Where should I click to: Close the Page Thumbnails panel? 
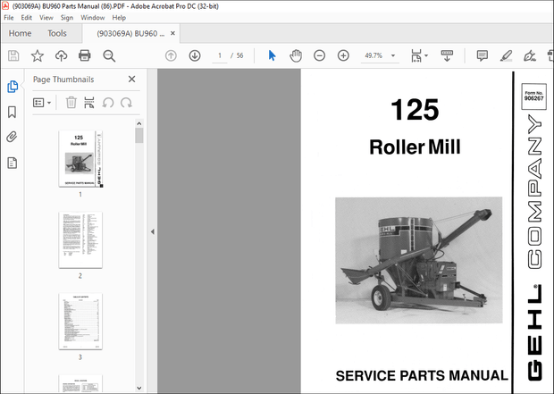coord(131,80)
